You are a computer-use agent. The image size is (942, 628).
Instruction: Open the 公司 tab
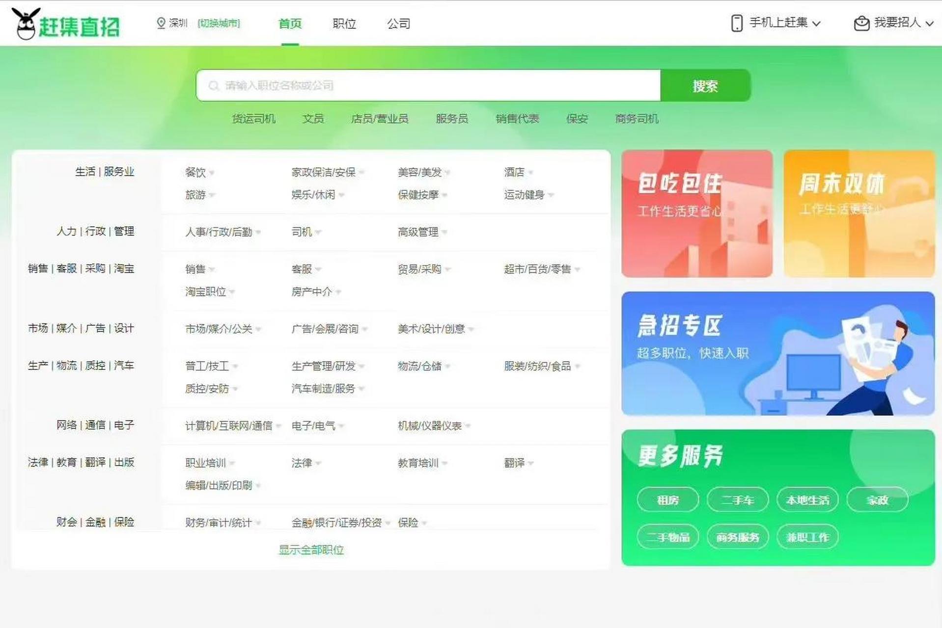coord(398,24)
